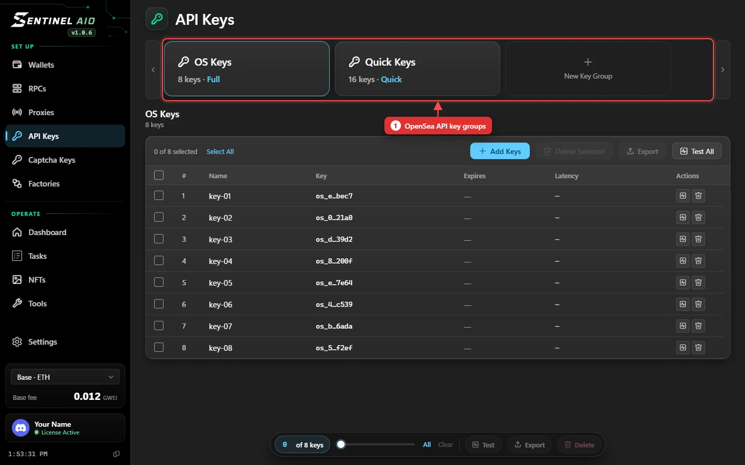Click the Your Name license profile card
The image size is (745, 465).
[65, 428]
